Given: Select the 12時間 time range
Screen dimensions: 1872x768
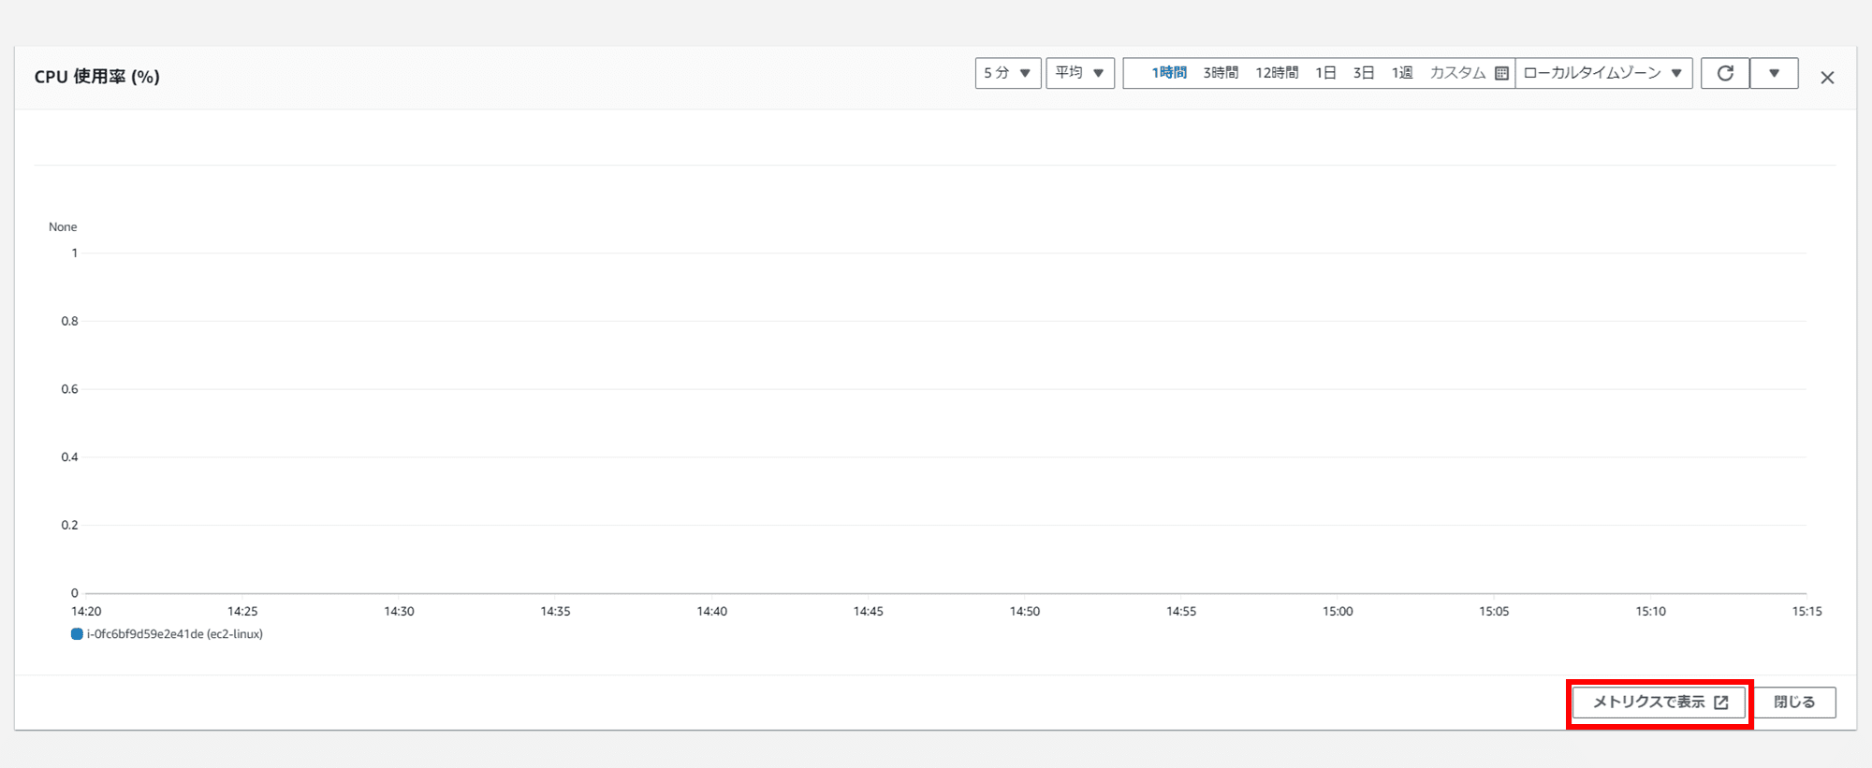Looking at the screenshot, I should pyautogui.click(x=1277, y=73).
